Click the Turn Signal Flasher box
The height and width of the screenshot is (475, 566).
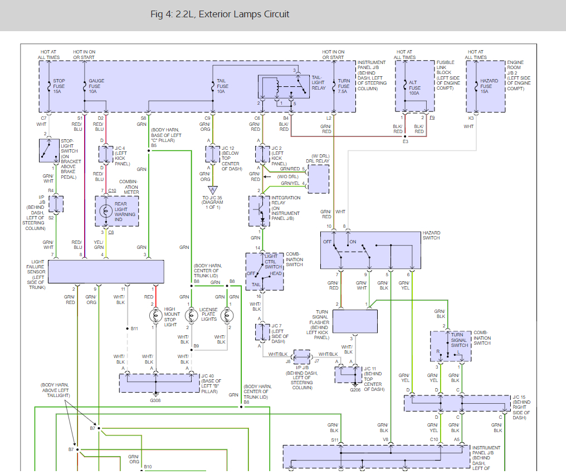(355, 321)
